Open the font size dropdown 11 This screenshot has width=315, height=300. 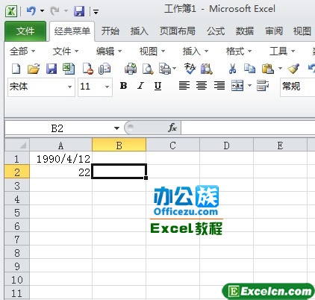[107, 87]
